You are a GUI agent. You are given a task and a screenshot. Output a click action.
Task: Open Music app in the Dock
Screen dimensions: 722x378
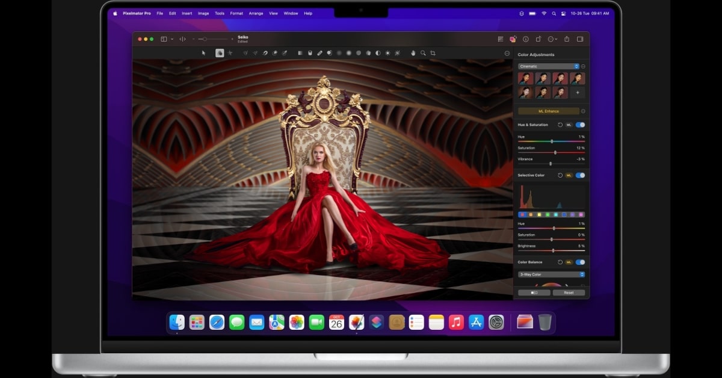coord(457,323)
